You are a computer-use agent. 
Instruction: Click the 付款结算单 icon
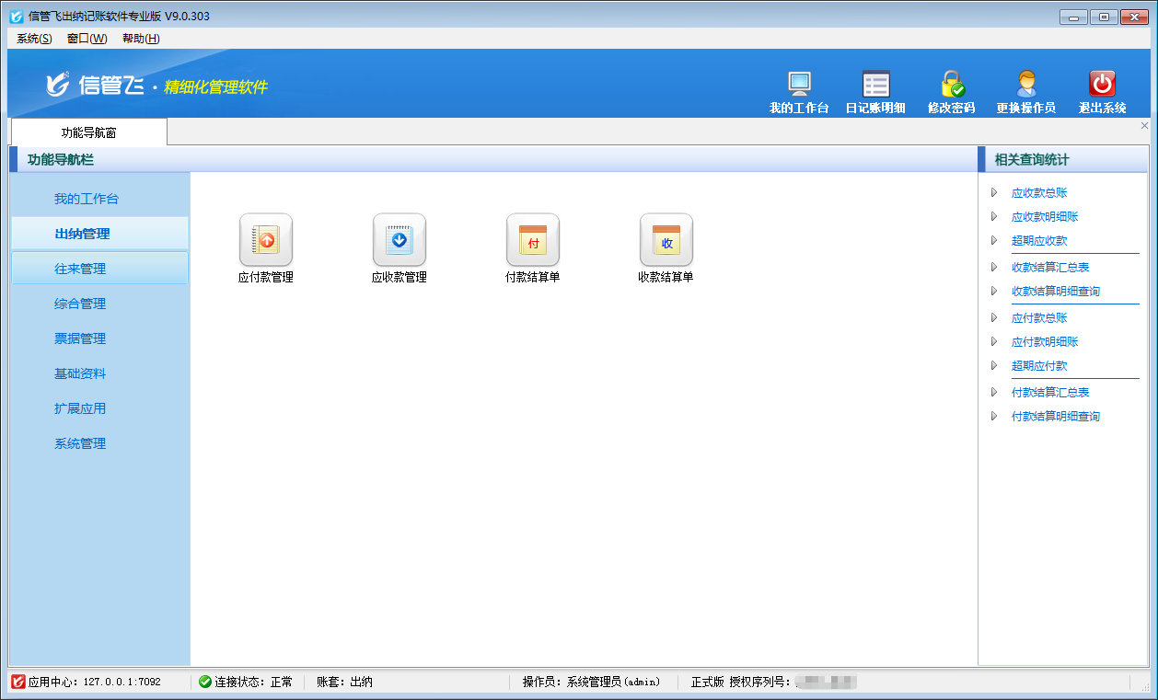tap(532, 241)
